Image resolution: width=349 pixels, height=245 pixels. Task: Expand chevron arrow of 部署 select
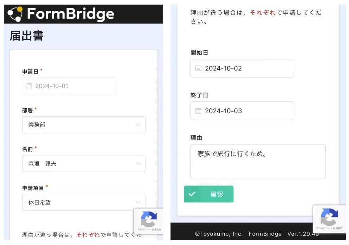tap(138, 125)
